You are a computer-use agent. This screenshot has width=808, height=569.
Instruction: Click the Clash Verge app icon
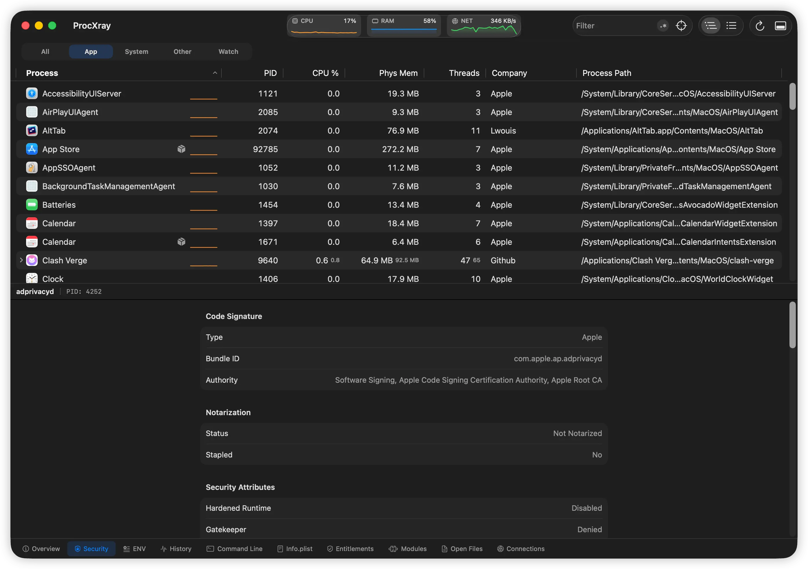pos(32,260)
